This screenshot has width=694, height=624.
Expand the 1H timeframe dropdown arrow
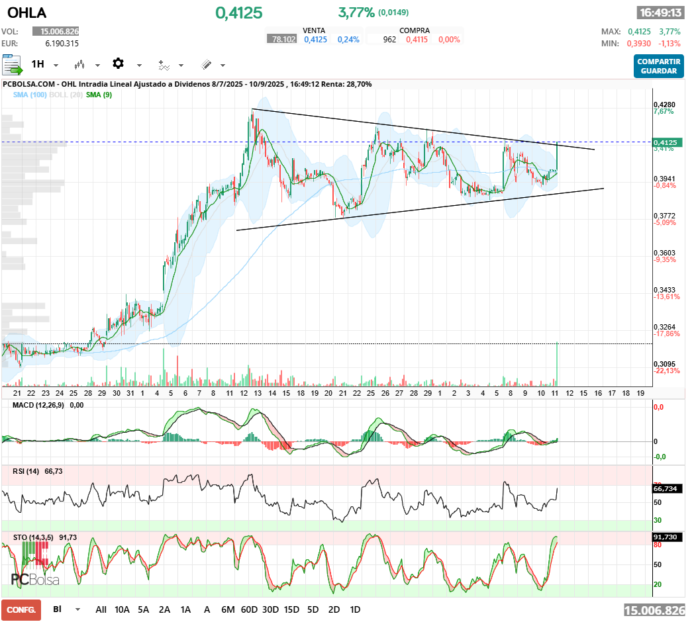(x=56, y=66)
